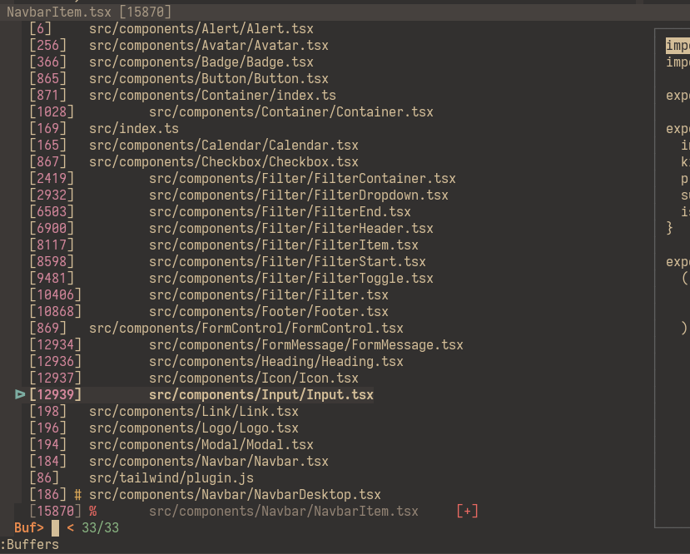
Task: Select buffer FormMessage/FormMessage.tsx
Action: 305,345
